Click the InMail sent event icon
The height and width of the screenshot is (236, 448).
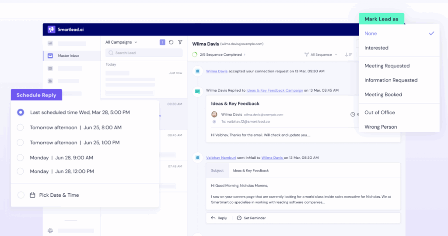point(197,157)
